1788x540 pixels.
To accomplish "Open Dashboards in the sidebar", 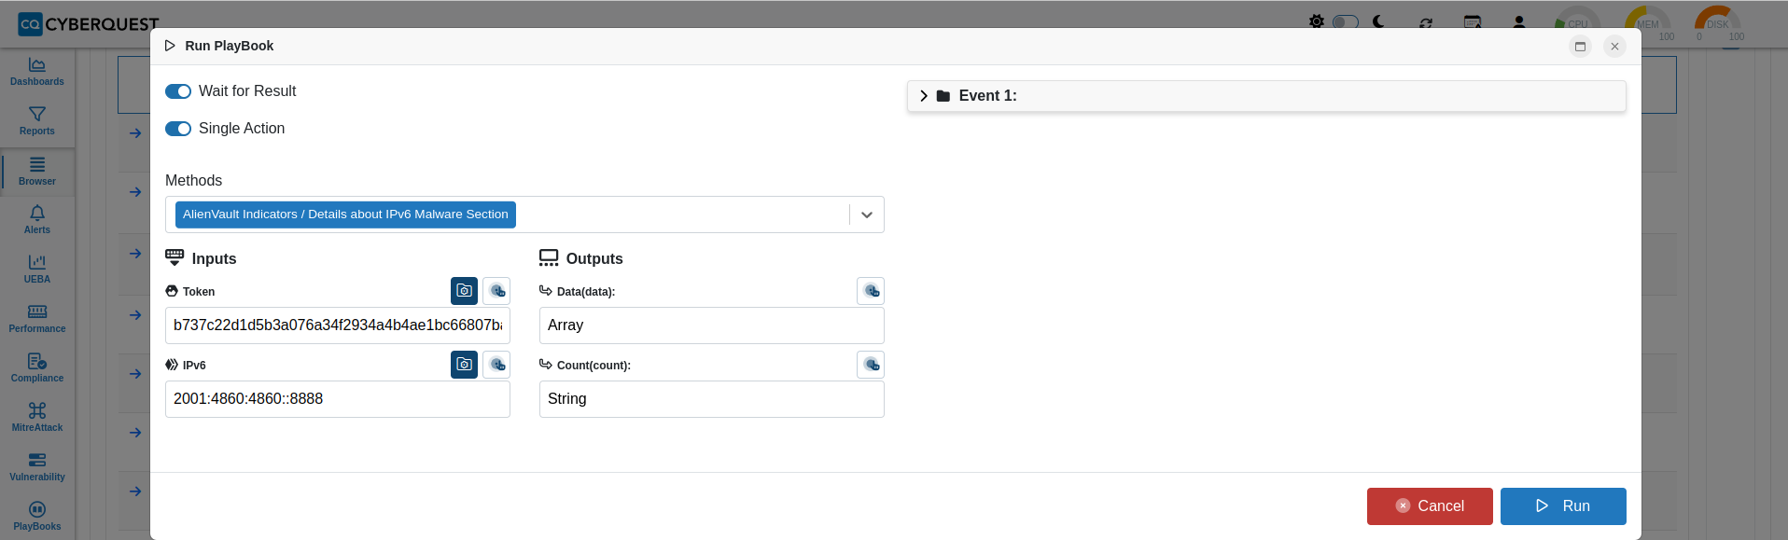I will [x=37, y=72].
